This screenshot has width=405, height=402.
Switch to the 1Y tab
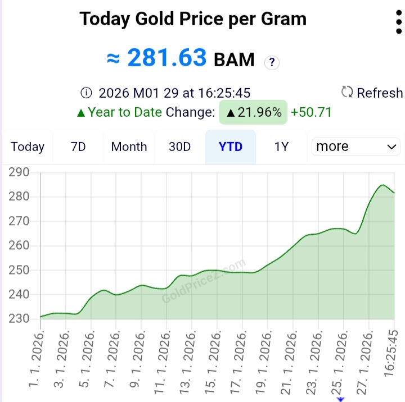pos(281,147)
